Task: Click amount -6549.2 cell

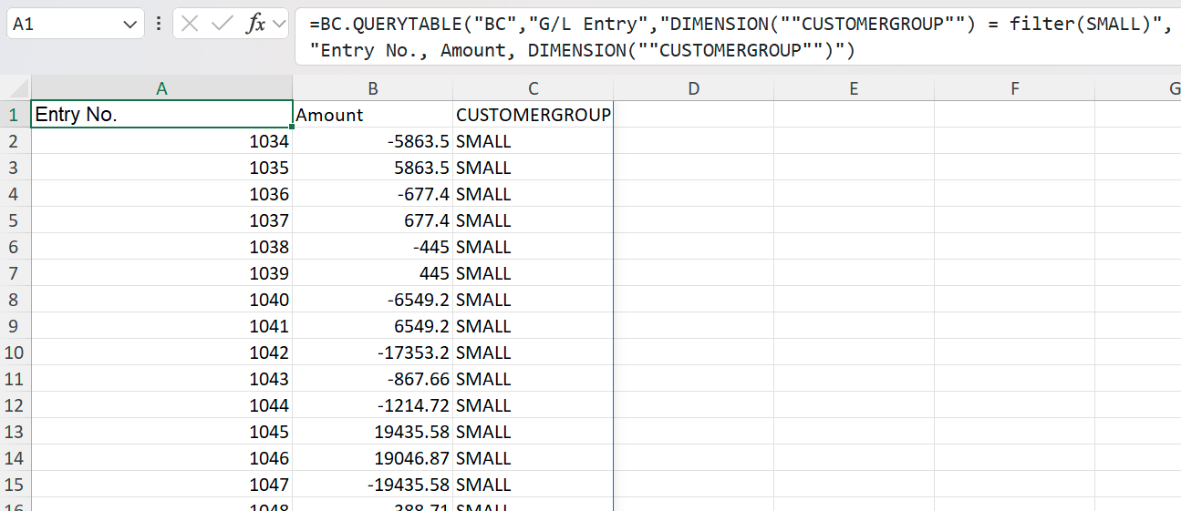Action: (x=373, y=300)
